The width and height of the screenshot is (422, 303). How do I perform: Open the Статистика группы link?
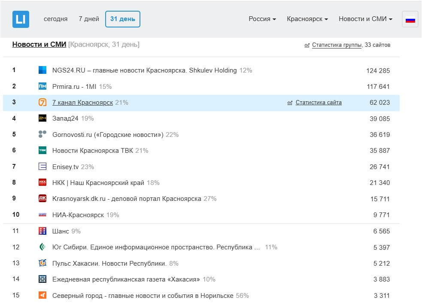[x=337, y=45]
